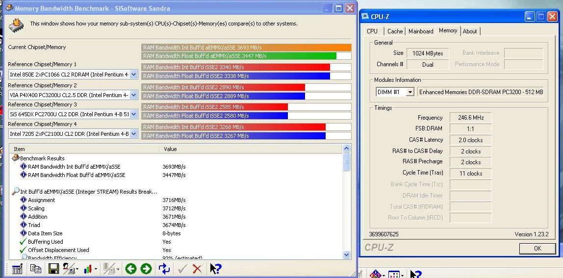The image size is (563, 278).
Task: Click the FSB:DRAM field showing 1:1
Action: pyautogui.click(x=470, y=128)
